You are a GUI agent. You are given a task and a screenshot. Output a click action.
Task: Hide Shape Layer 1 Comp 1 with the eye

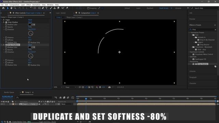click(2, 104)
